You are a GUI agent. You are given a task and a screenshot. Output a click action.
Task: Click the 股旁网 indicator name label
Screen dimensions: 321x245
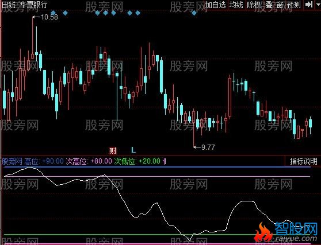pyautogui.click(x=12, y=161)
